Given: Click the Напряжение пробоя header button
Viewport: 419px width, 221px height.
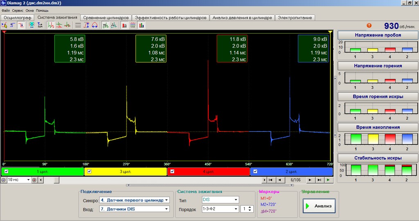Looking at the screenshot, I should click(378, 35).
